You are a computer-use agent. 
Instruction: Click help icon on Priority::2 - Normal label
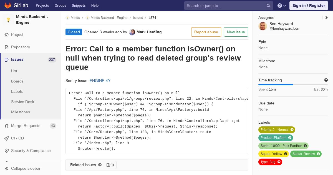click(292, 130)
